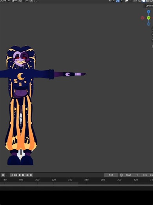Click frame 300 on the timeline ruler
The height and width of the screenshot is (205, 153).
click(119, 180)
